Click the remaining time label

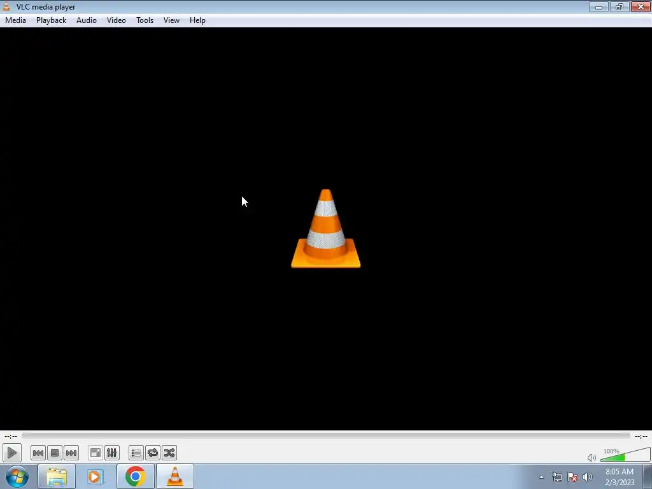(x=641, y=436)
